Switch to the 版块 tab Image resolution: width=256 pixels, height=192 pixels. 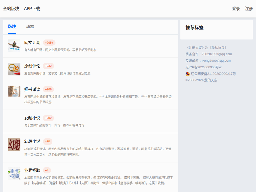point(12,27)
